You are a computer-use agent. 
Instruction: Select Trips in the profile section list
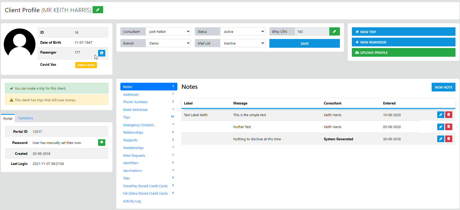coord(126,117)
